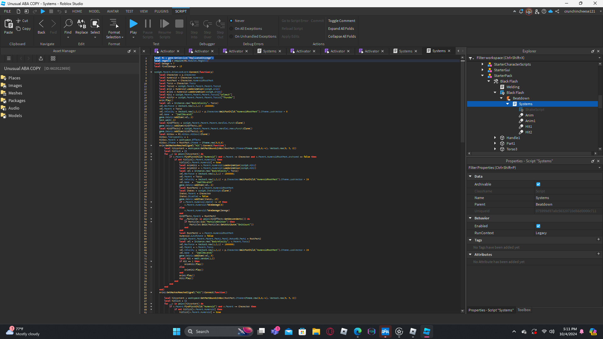Click the Select tool

click(95, 28)
